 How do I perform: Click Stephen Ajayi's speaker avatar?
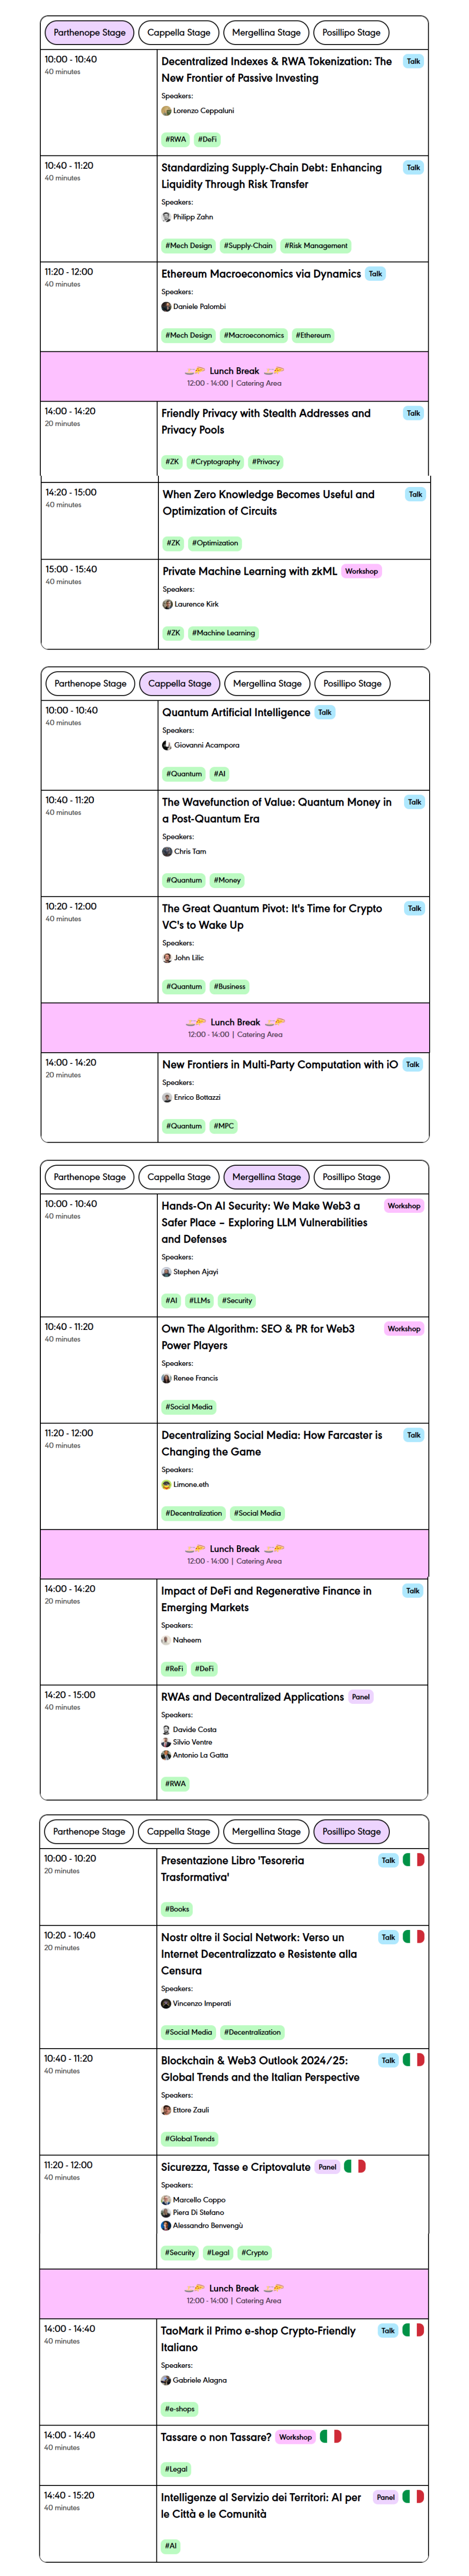[x=167, y=1272]
